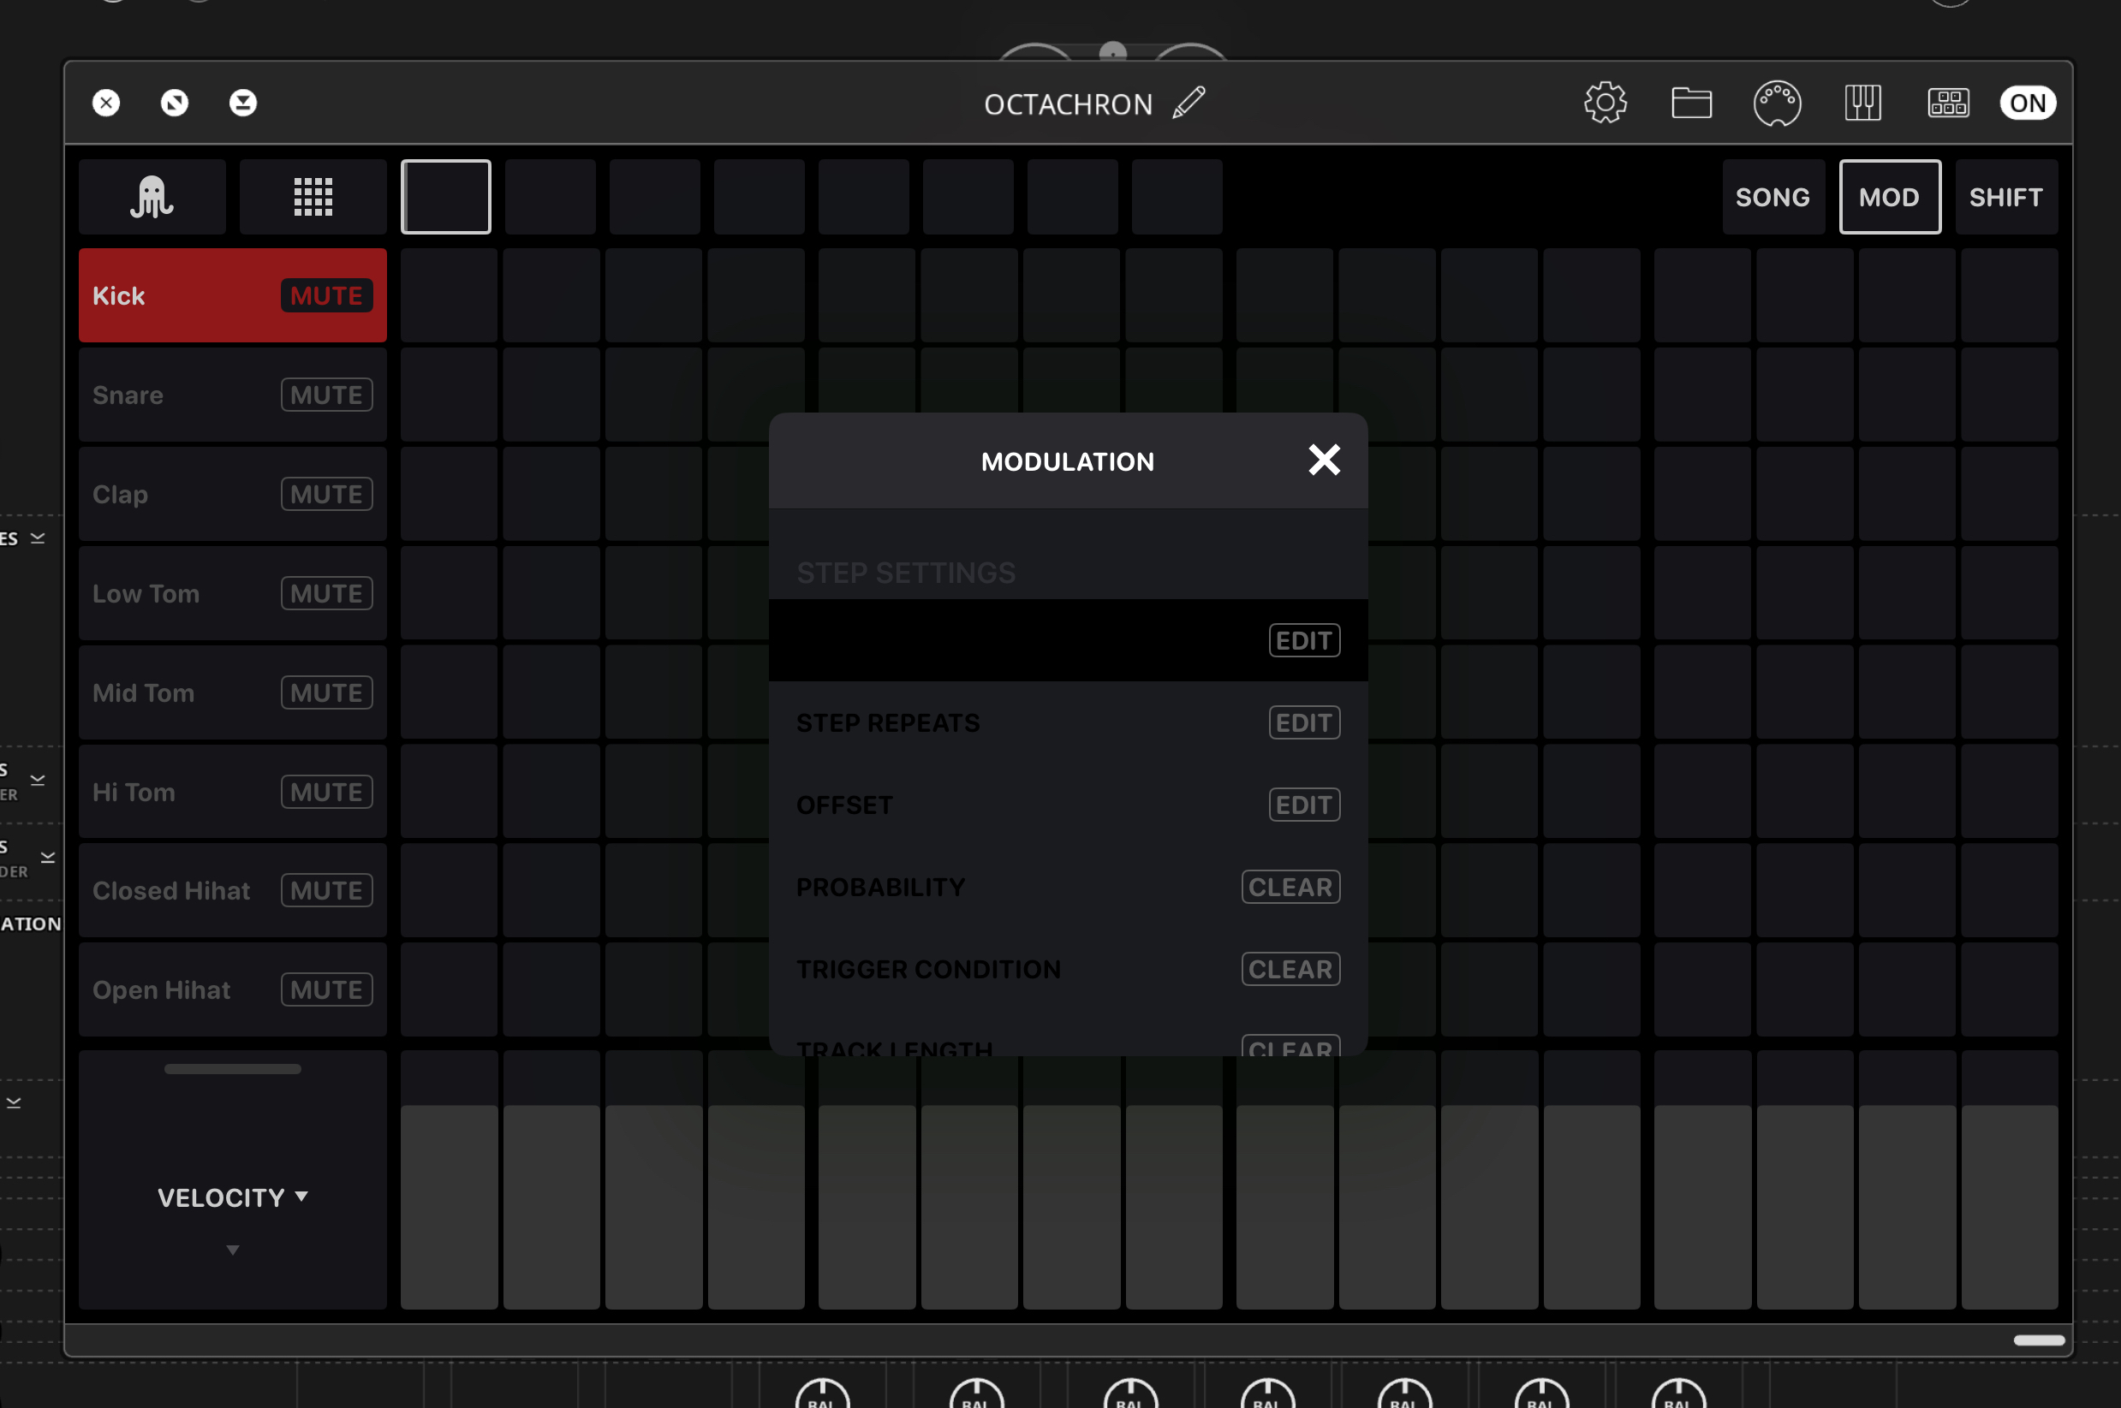Open the Velocity parameter dropdown

coord(233,1197)
